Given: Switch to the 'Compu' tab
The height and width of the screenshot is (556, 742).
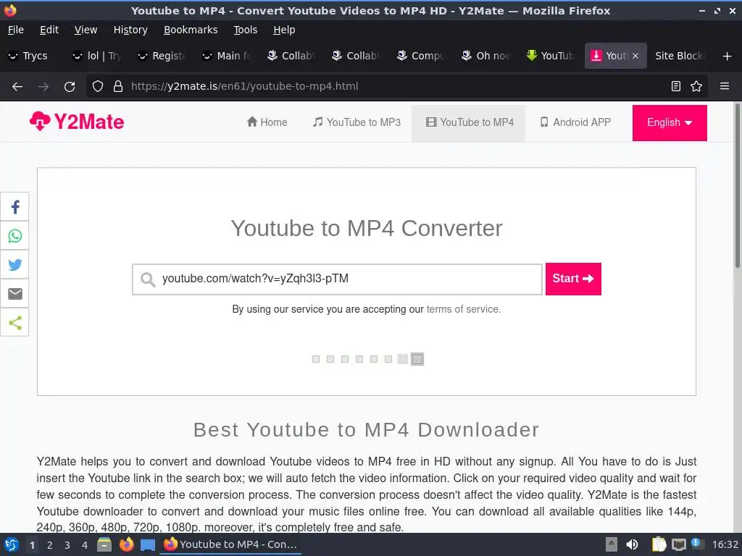Looking at the screenshot, I should [x=422, y=56].
